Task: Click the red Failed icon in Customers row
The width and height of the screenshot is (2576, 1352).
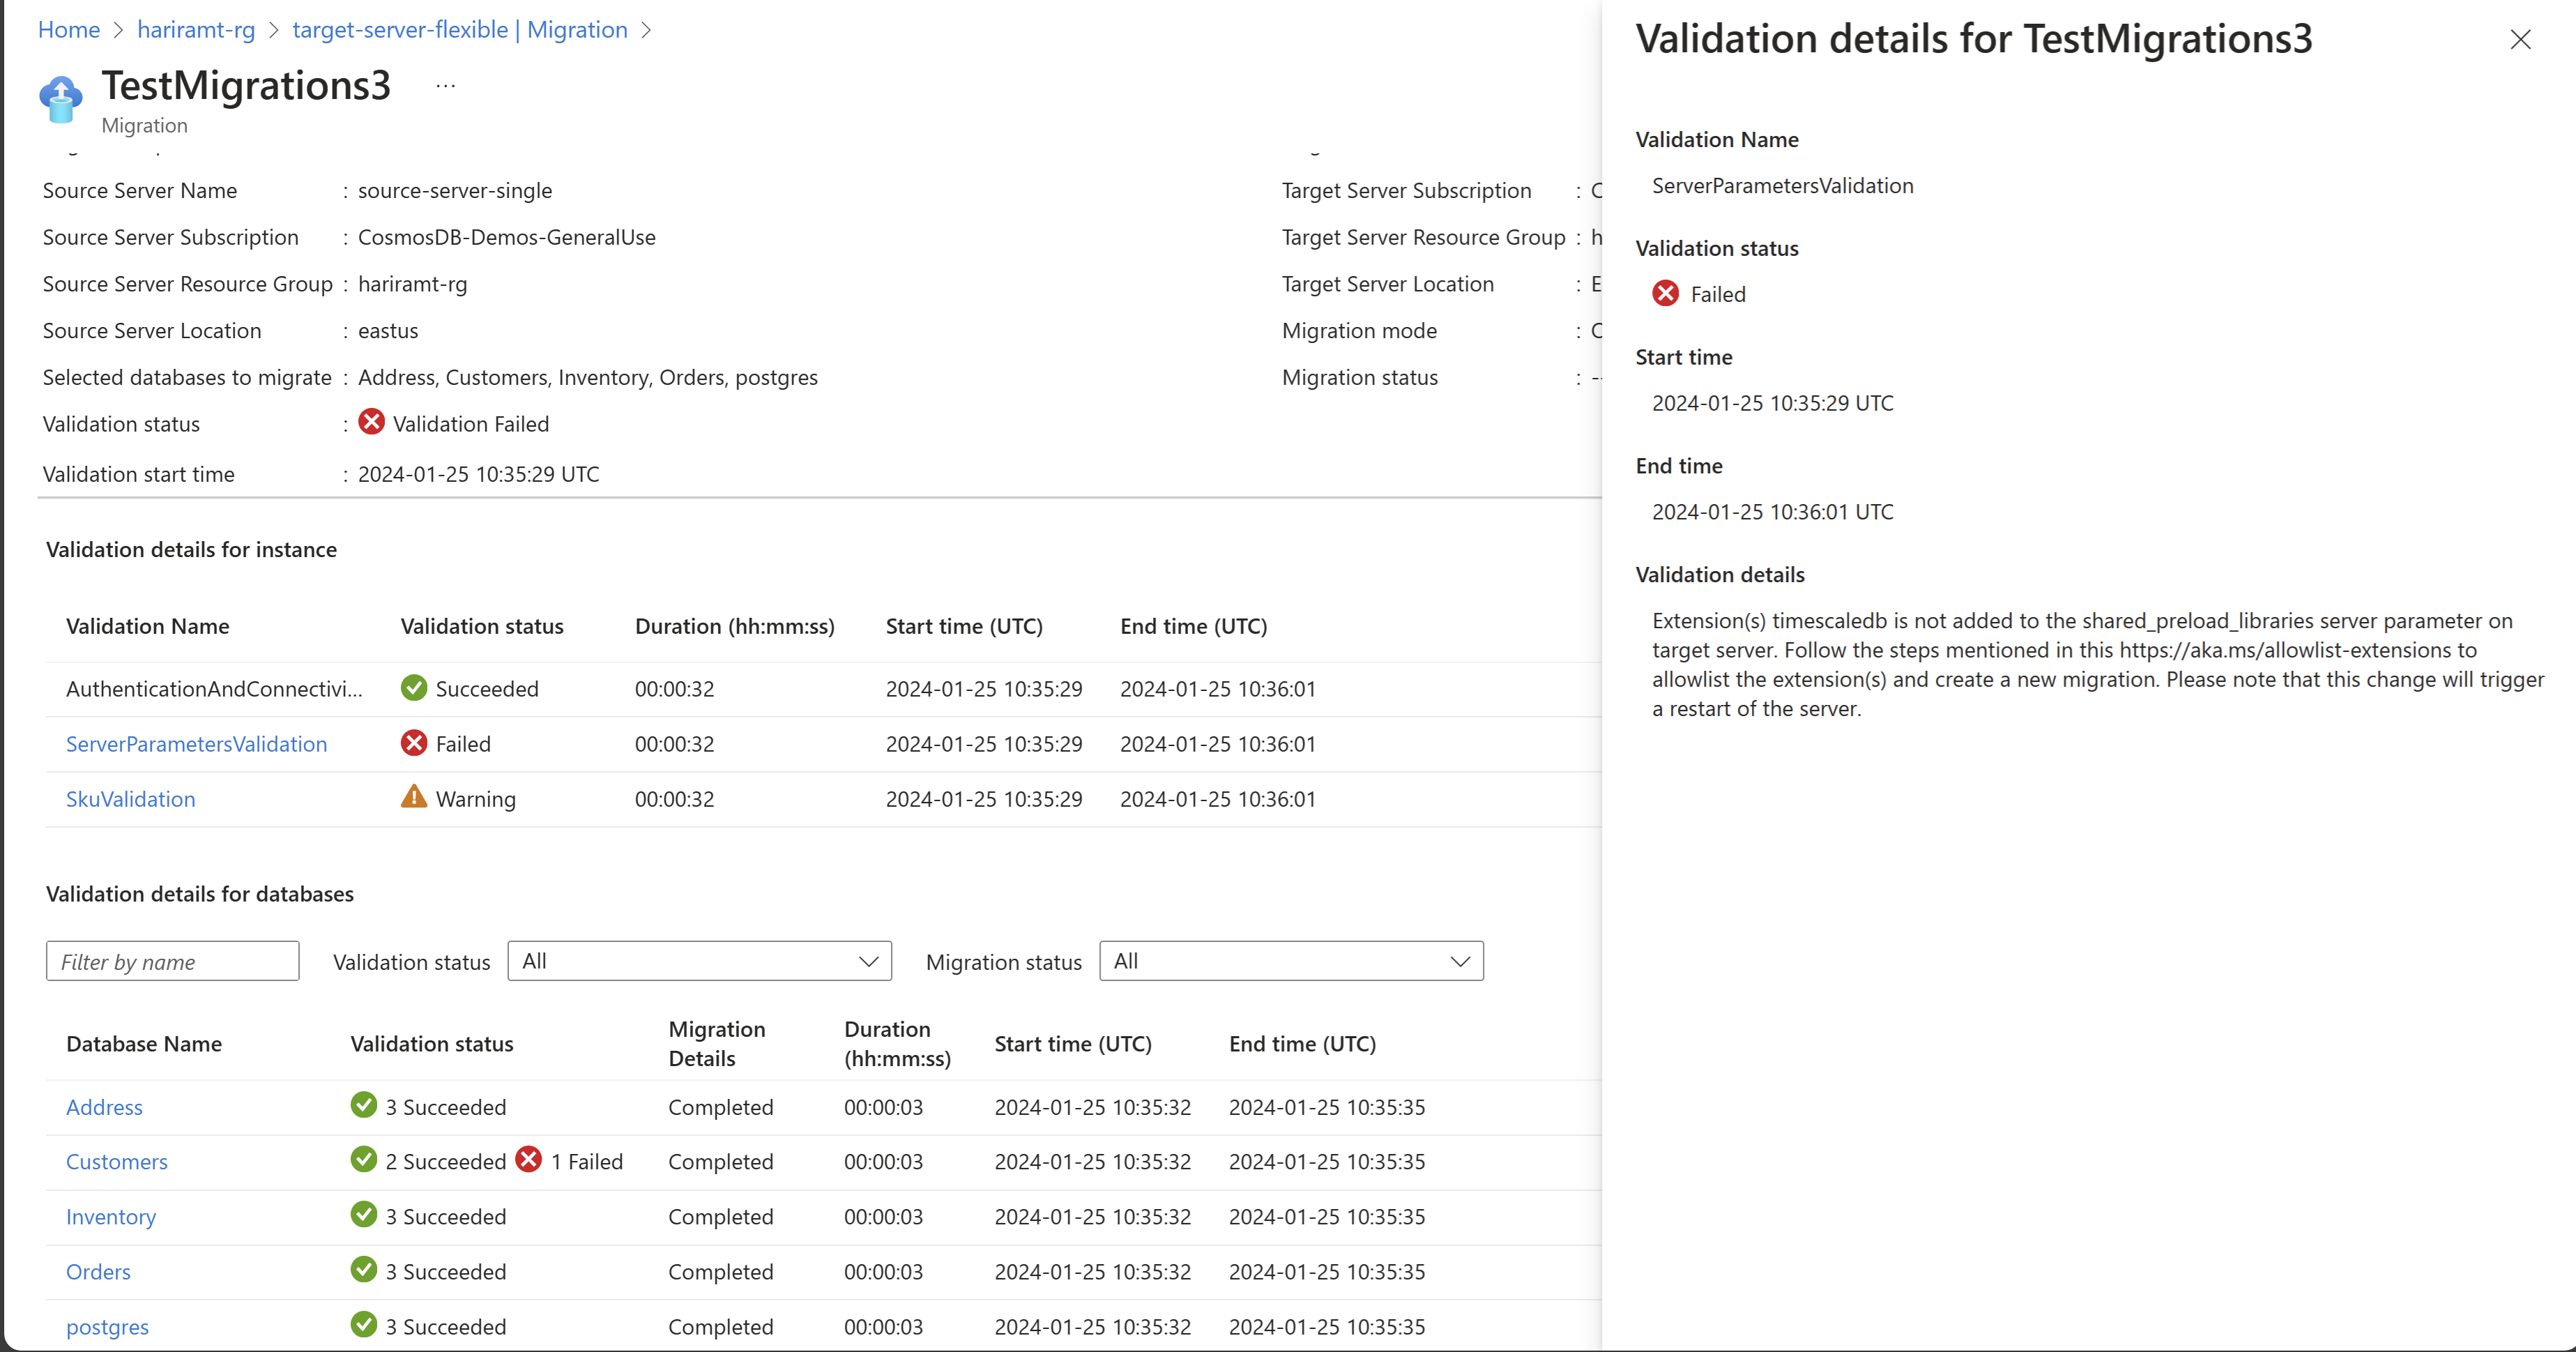Action: pos(529,1160)
